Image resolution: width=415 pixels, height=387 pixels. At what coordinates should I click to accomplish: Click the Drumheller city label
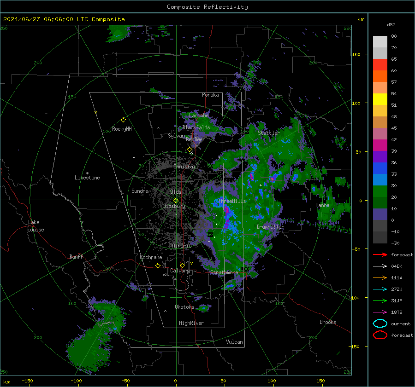pos(270,227)
